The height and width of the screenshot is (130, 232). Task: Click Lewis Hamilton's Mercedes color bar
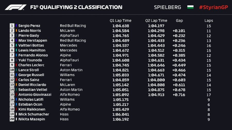[x=16, y=50]
